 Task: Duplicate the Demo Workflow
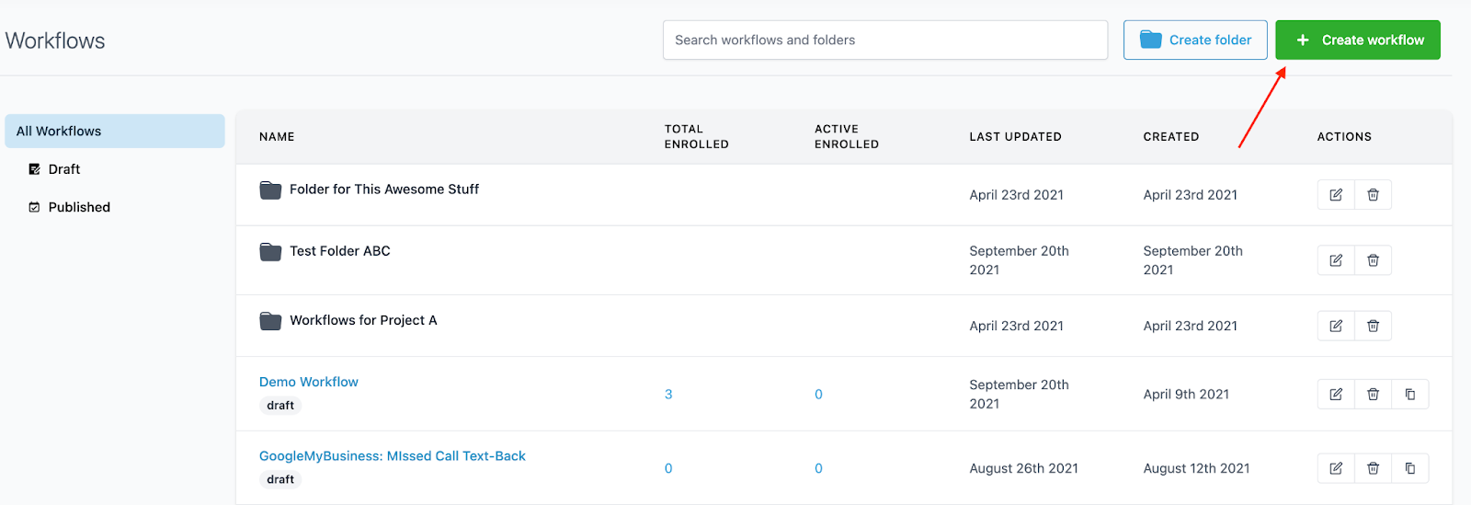click(1410, 395)
